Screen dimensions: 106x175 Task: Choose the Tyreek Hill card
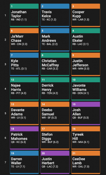point(86,138)
